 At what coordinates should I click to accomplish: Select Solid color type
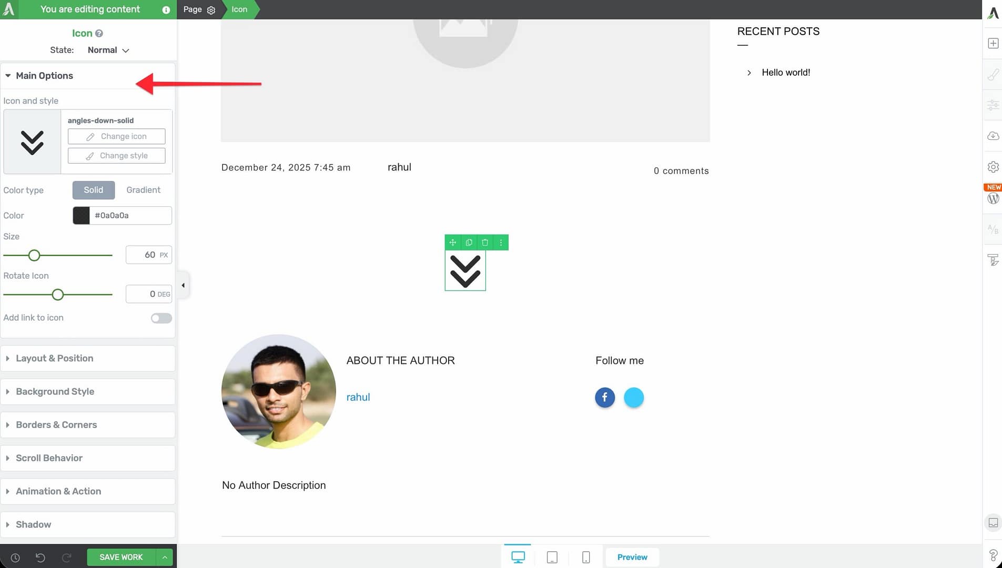pyautogui.click(x=93, y=190)
